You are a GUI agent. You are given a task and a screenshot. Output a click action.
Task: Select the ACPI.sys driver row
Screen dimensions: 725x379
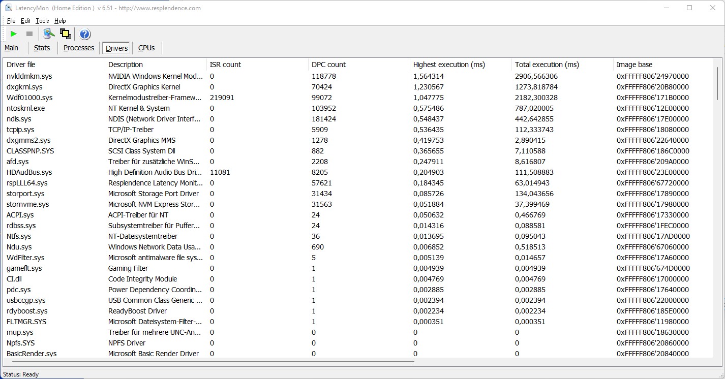(358, 215)
